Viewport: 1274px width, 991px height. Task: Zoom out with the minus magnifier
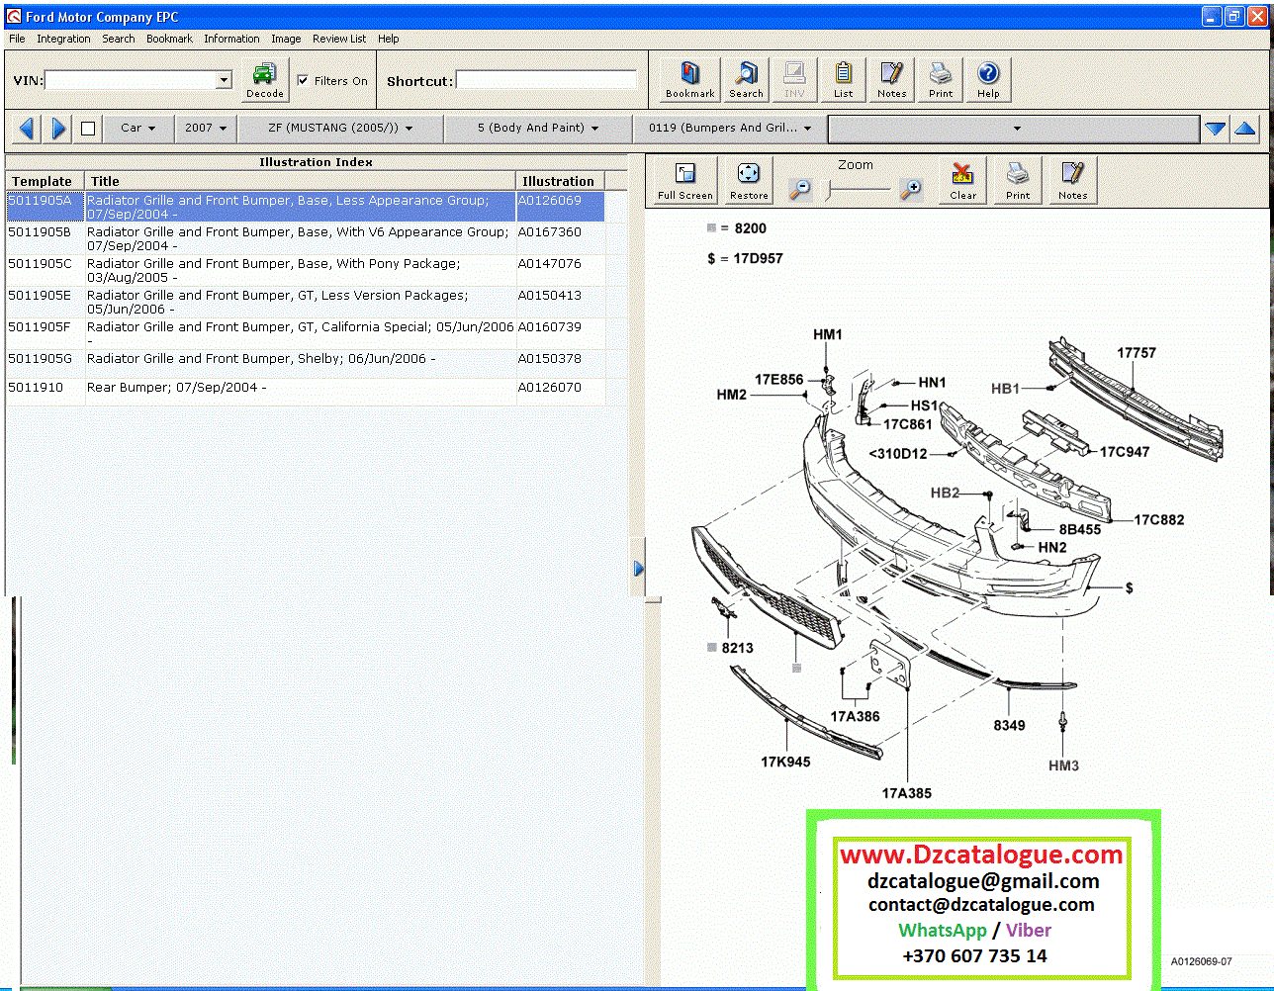(x=800, y=189)
